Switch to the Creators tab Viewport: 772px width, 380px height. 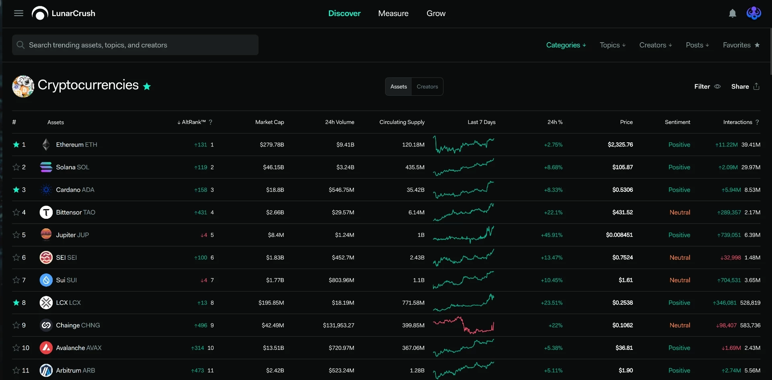point(427,86)
